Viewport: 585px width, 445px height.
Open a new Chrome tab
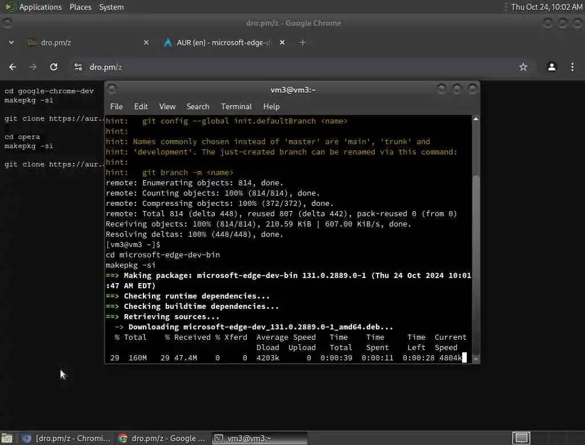click(x=303, y=42)
